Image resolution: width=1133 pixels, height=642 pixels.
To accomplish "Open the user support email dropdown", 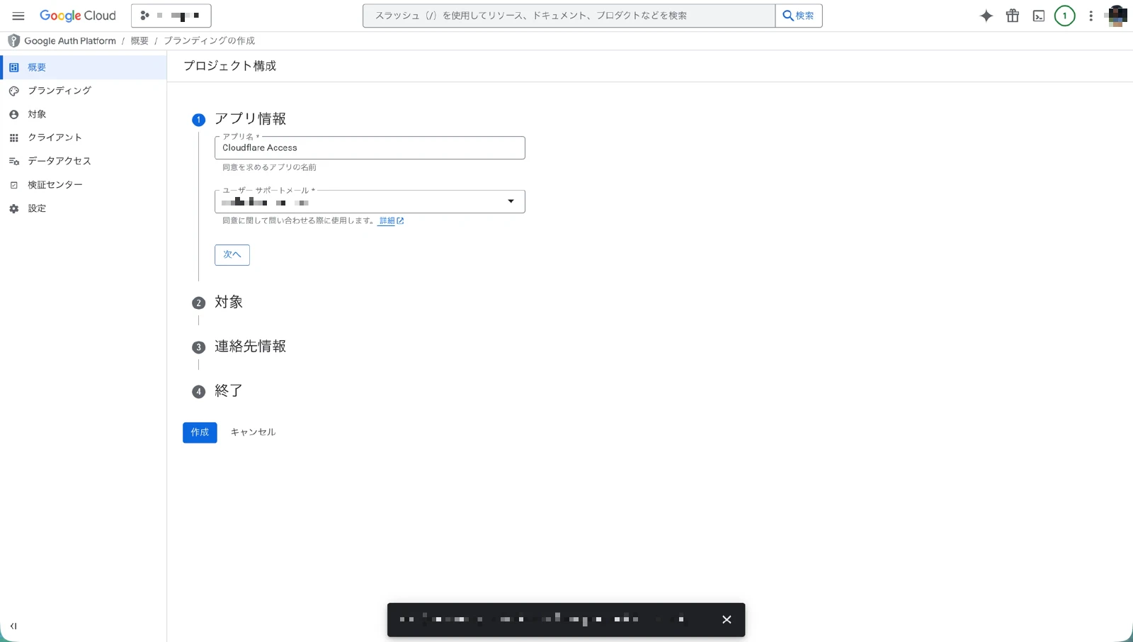I will [x=510, y=201].
